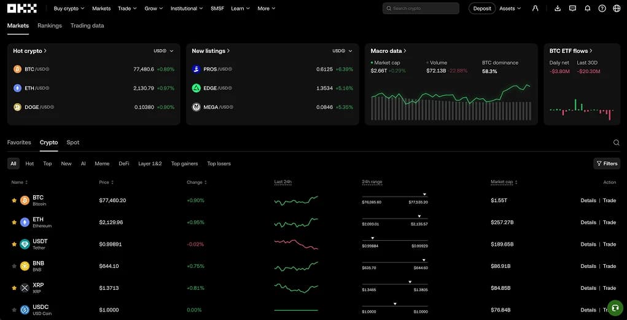Open the language globe icon
The width and height of the screenshot is (627, 320).
617,9
